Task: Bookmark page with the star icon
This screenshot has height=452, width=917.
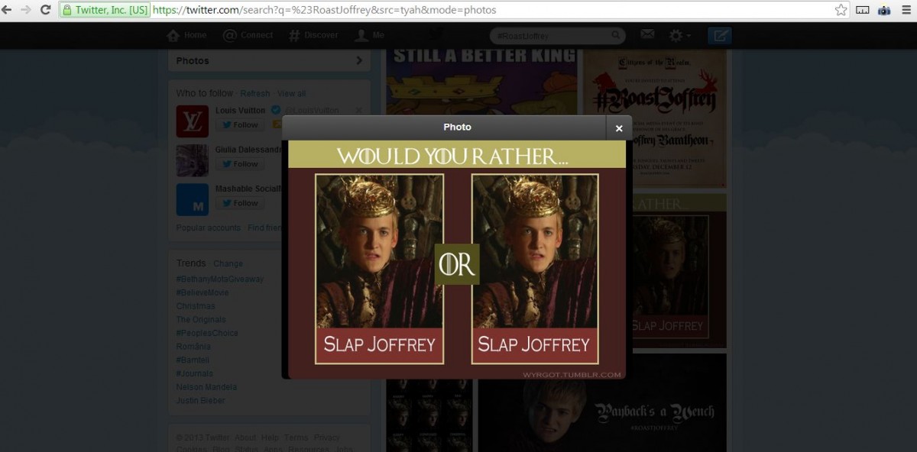Action: 841,10
